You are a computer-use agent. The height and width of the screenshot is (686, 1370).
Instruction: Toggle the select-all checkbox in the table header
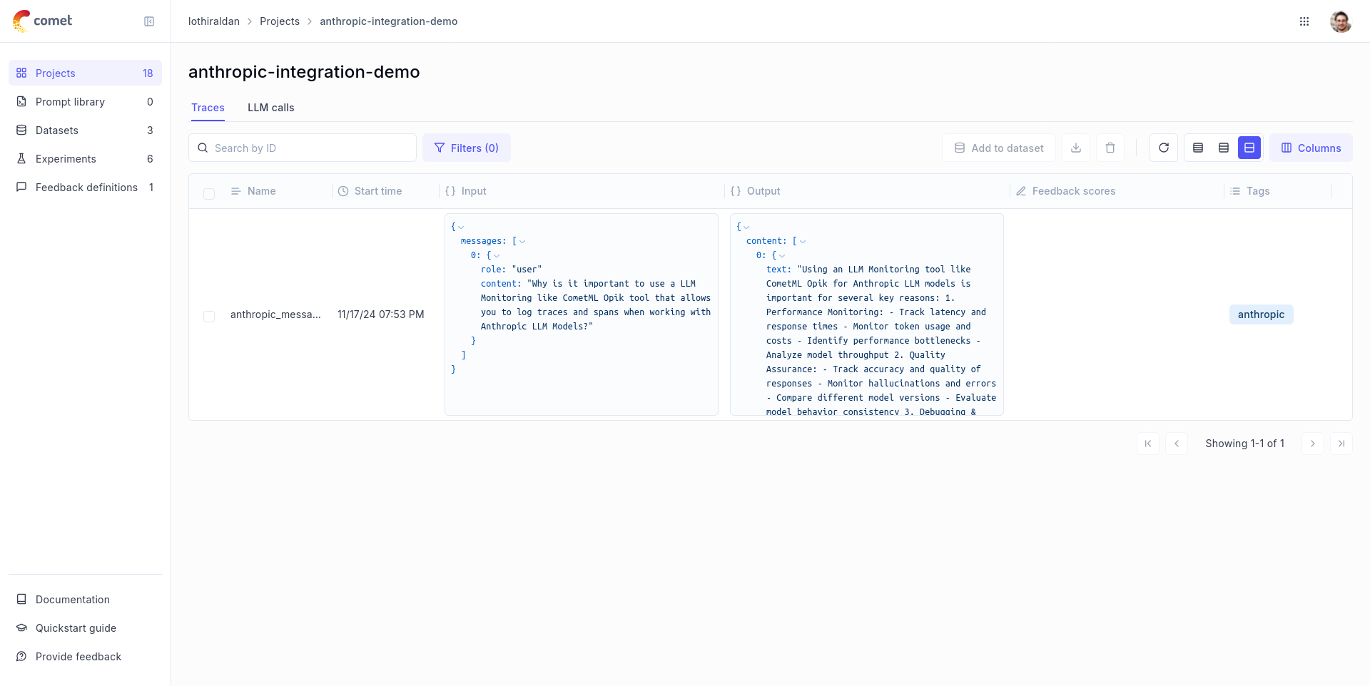209,194
